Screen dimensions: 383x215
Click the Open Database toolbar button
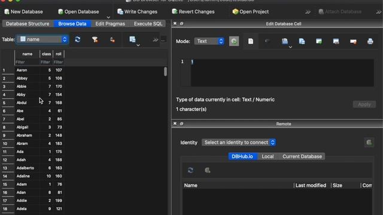[78, 12]
